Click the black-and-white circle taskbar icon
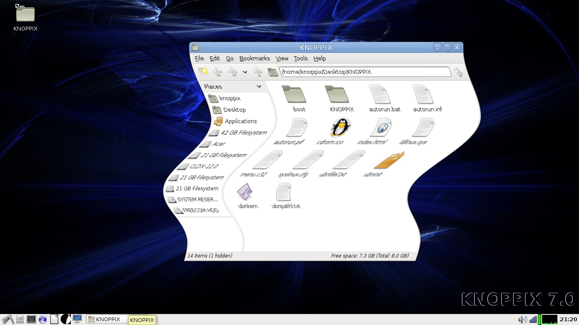The image size is (579, 325). (66, 319)
